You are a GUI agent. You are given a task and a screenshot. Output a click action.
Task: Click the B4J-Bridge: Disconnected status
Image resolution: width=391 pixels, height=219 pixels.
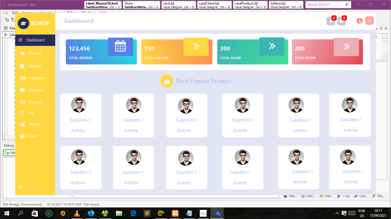click(22, 204)
